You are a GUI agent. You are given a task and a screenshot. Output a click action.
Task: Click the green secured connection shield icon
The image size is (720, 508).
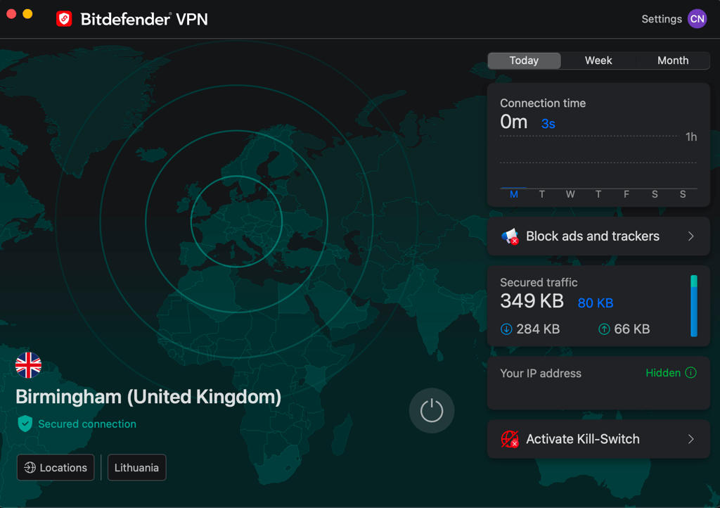[25, 424]
